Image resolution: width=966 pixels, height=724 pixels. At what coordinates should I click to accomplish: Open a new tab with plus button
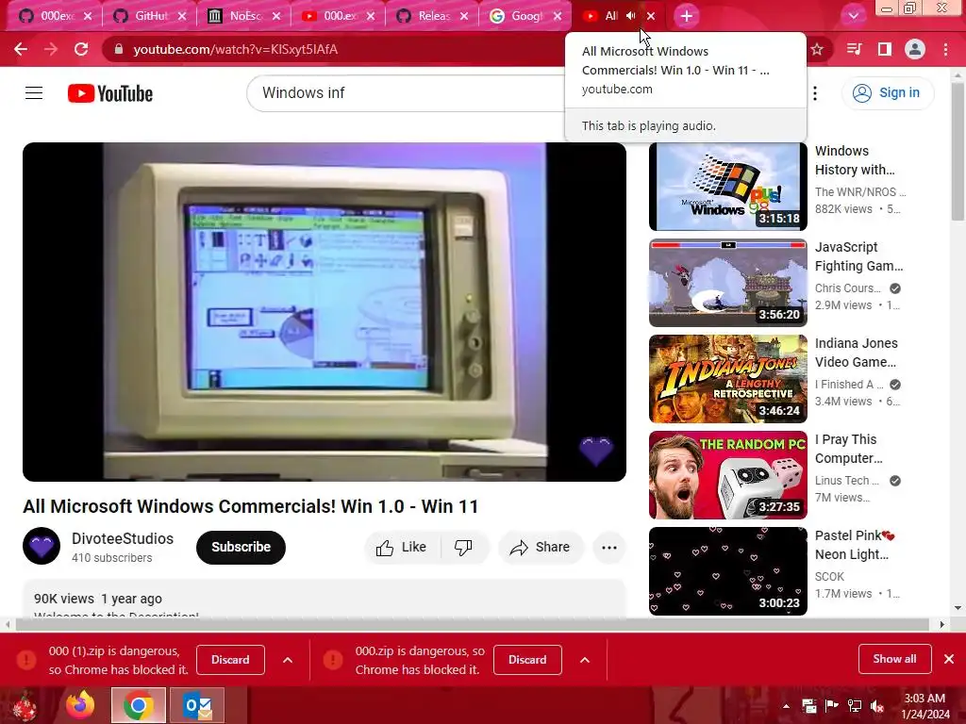tap(687, 16)
